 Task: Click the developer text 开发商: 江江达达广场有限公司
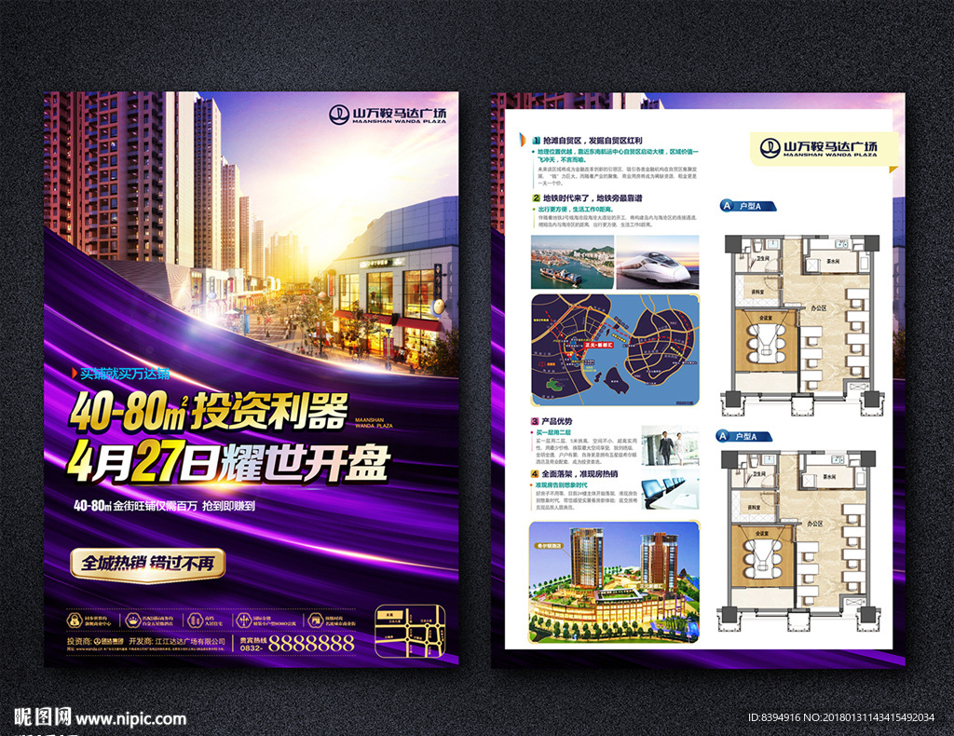coord(177,642)
